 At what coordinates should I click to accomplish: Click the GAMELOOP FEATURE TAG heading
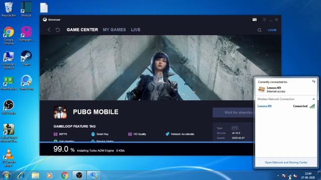[75, 126]
